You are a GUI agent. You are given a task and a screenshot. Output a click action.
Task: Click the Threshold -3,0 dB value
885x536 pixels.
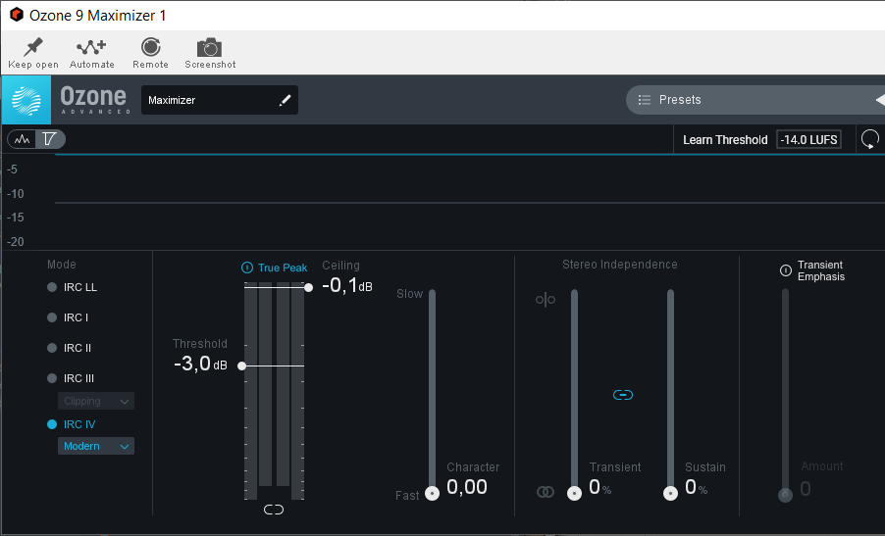200,365
